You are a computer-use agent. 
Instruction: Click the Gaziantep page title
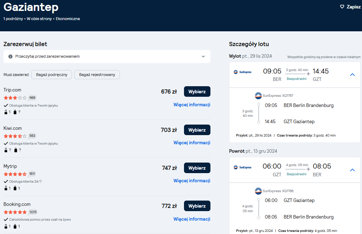tap(31, 7)
